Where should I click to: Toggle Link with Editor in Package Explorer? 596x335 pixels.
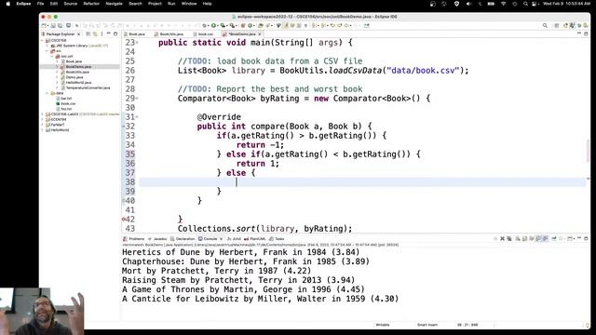click(x=95, y=33)
